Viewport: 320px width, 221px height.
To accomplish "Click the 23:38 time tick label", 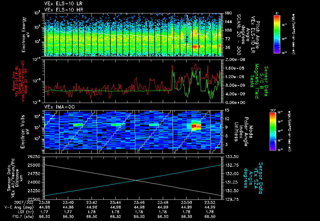I will point(44,203).
